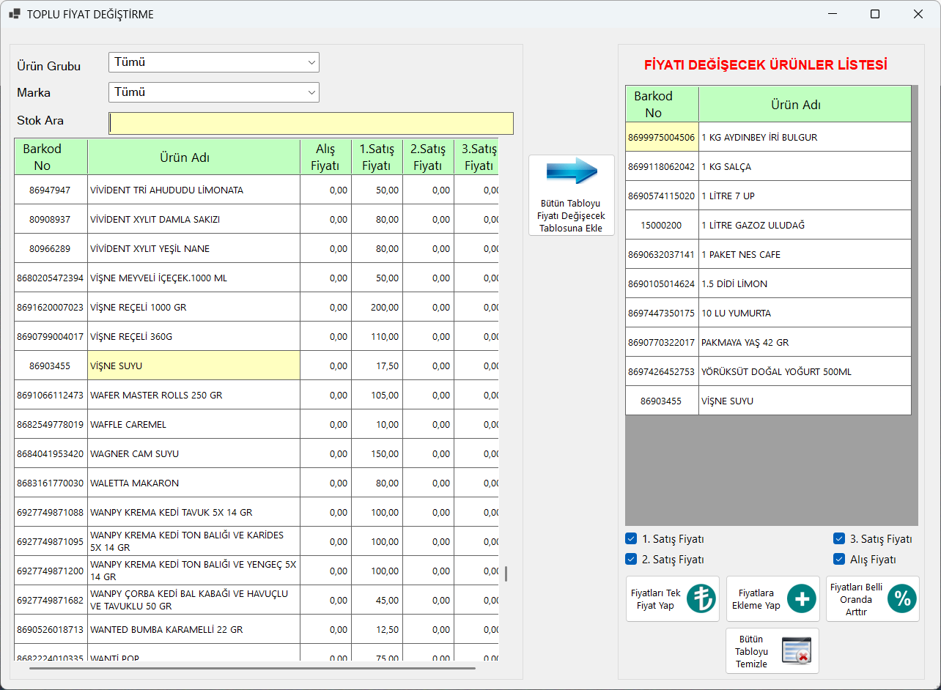Click the vertical scrollbar thumb of product table
Image resolution: width=941 pixels, height=690 pixels.
[x=506, y=574]
